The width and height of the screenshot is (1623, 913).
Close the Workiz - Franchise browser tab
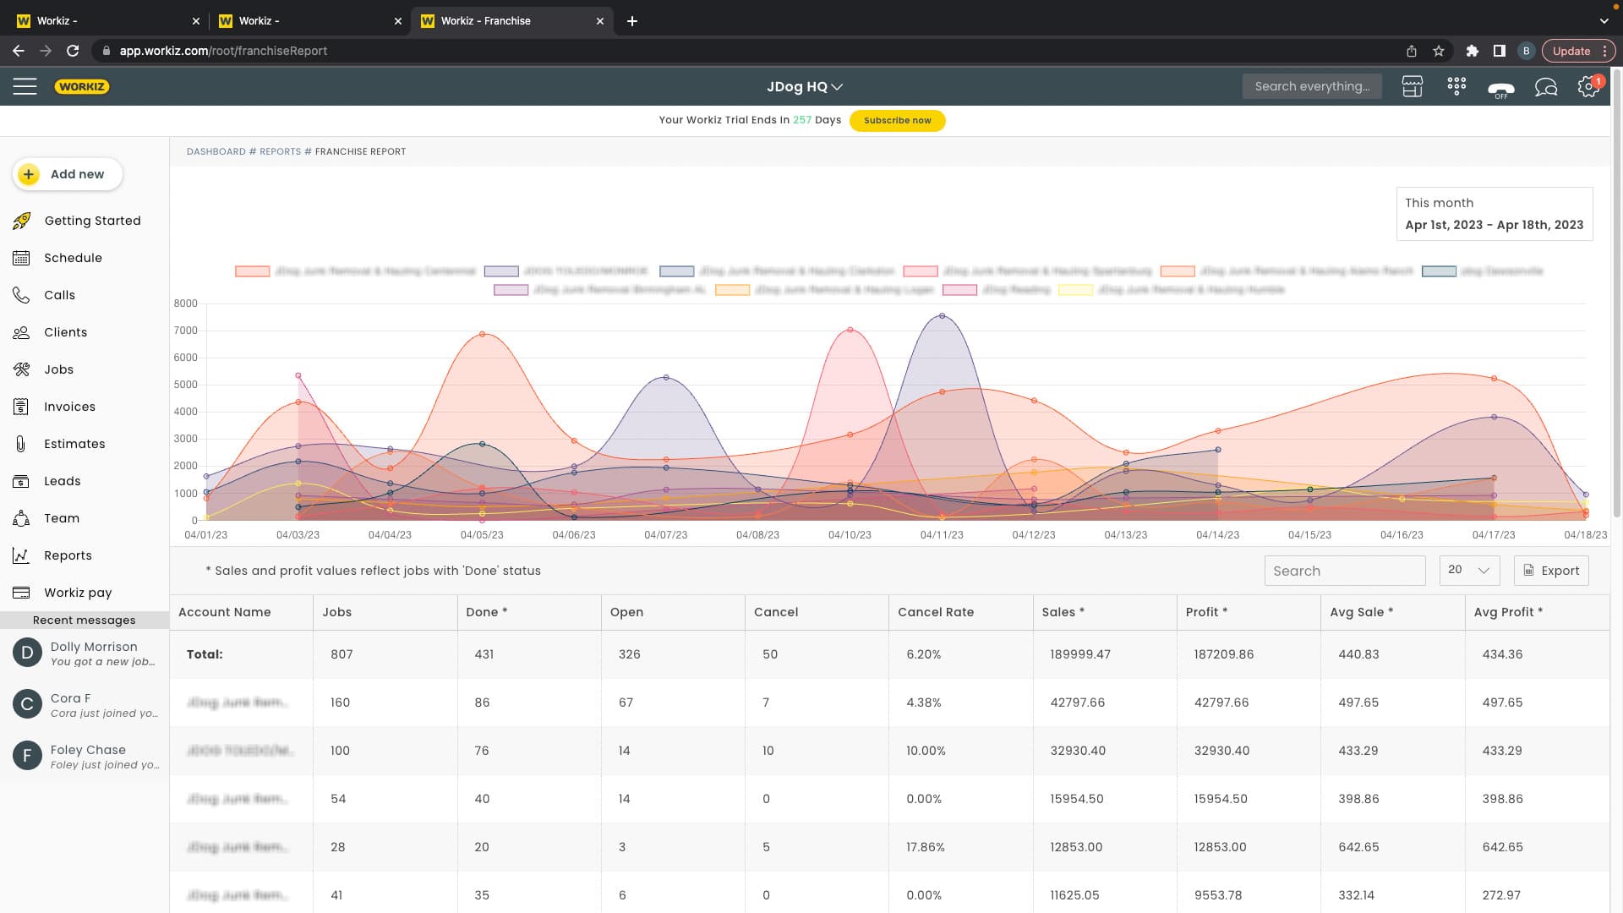(x=600, y=21)
